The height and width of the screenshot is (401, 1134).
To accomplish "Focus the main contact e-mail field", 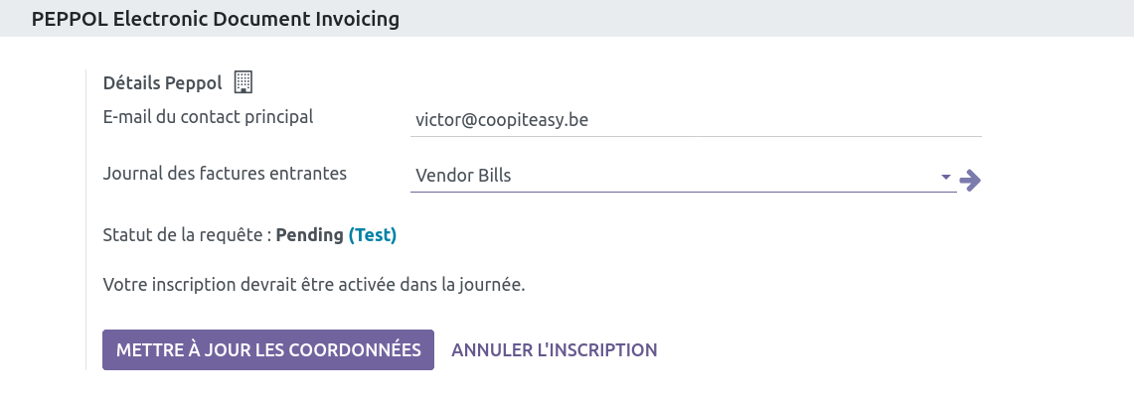I will click(696, 120).
